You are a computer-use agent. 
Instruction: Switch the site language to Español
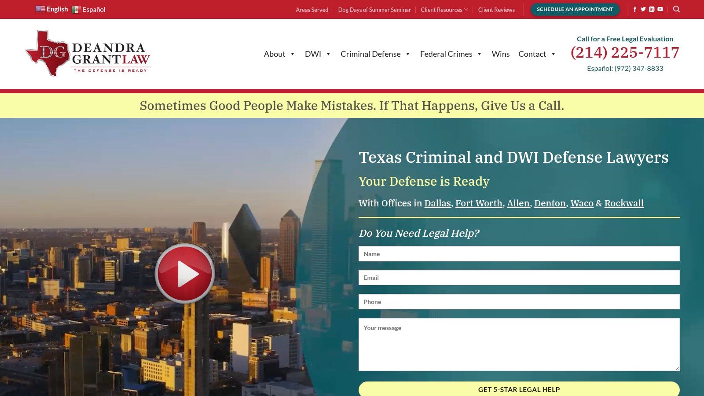pyautogui.click(x=94, y=9)
